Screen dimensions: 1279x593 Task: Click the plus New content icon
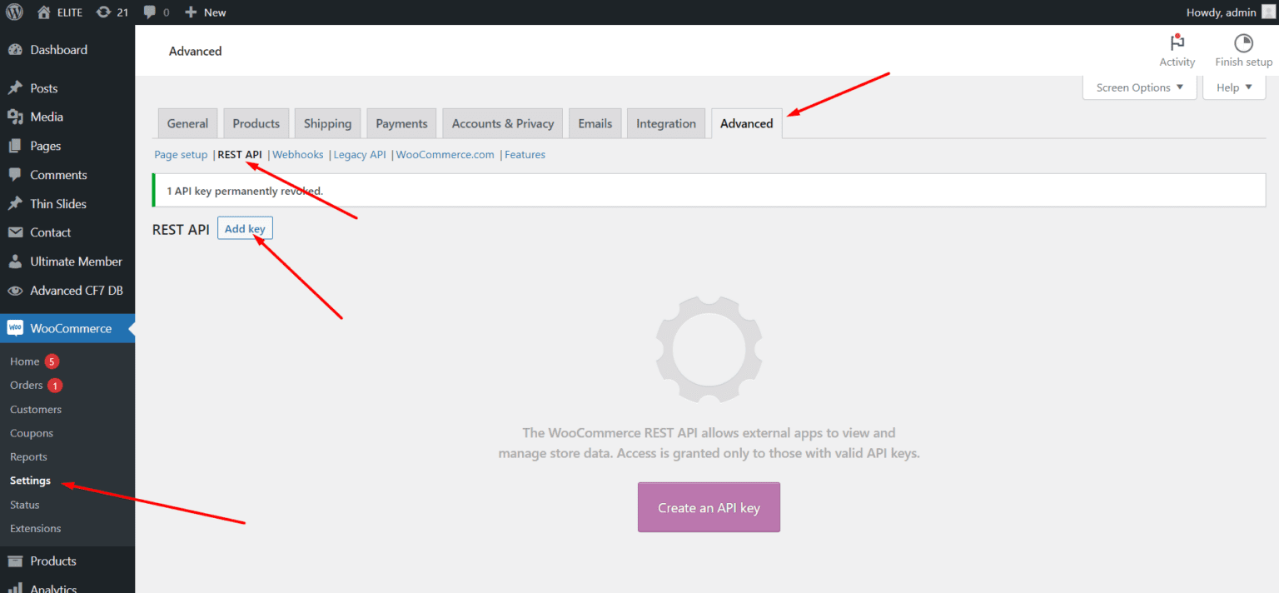pyautogui.click(x=191, y=12)
